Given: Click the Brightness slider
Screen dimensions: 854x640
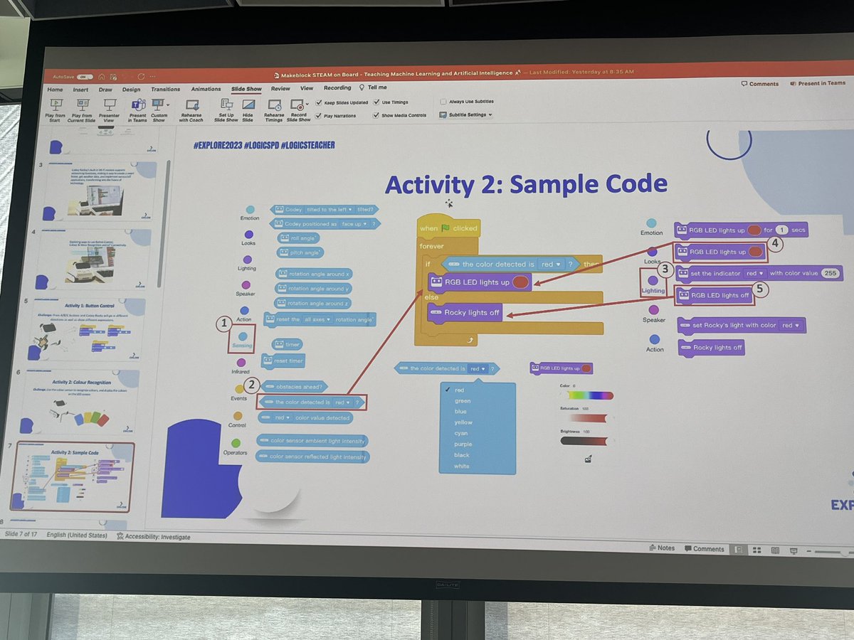Looking at the screenshot, I should [x=584, y=441].
